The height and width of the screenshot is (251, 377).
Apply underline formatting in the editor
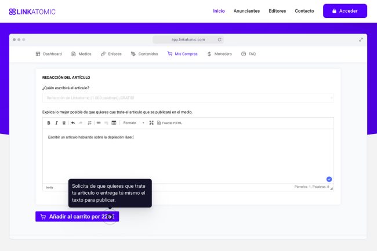(x=64, y=123)
